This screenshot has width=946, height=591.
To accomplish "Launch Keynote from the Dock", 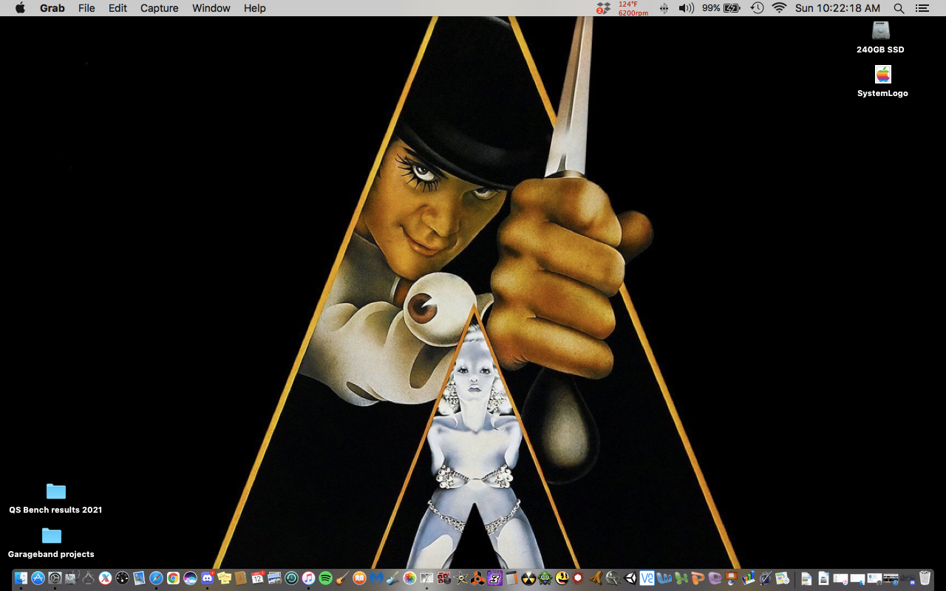I will coord(732,578).
